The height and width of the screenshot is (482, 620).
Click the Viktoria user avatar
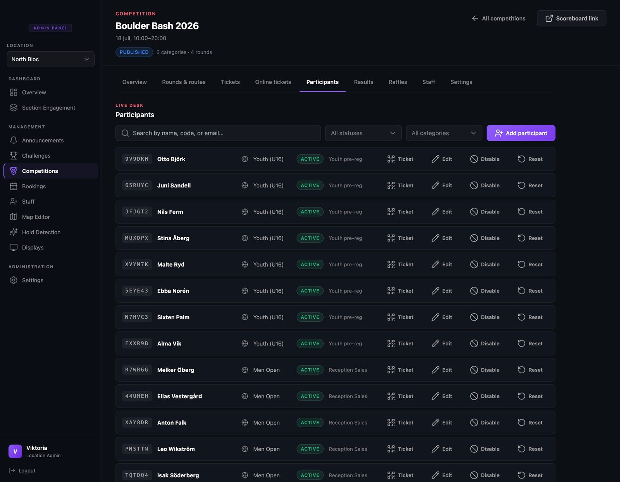15,451
